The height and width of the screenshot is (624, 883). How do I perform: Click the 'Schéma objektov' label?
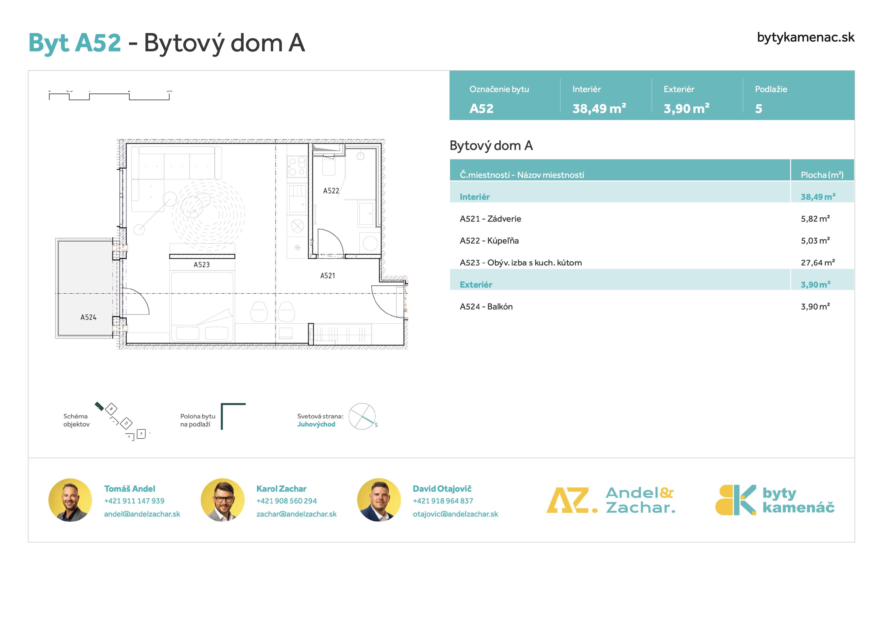pyautogui.click(x=76, y=420)
